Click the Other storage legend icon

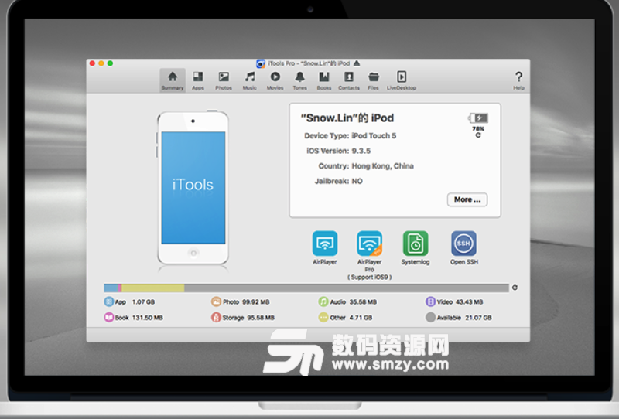tap(323, 317)
